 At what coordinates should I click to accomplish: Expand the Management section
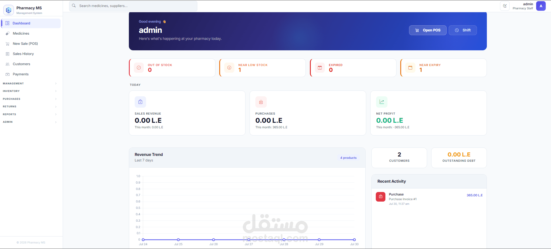[30, 83]
